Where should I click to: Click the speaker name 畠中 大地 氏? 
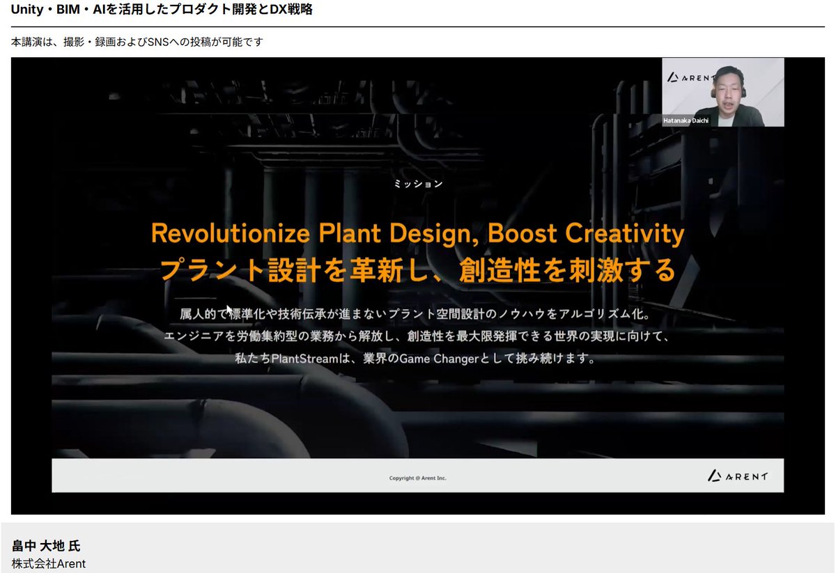(46, 546)
